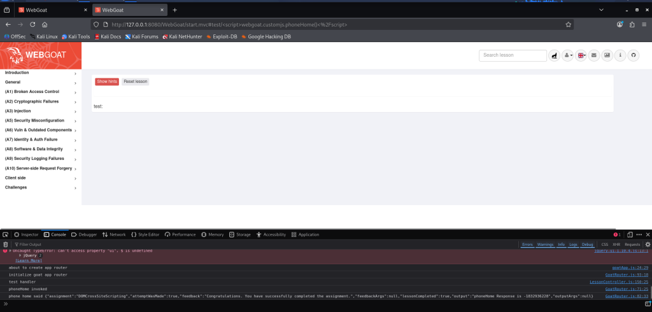652x312 pixels.
Task: Open the Exploit-DB bookmark
Action: click(x=222, y=36)
